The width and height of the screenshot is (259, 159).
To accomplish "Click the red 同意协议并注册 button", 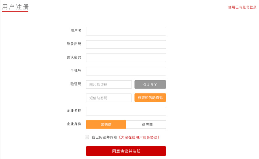I will pos(126,151).
